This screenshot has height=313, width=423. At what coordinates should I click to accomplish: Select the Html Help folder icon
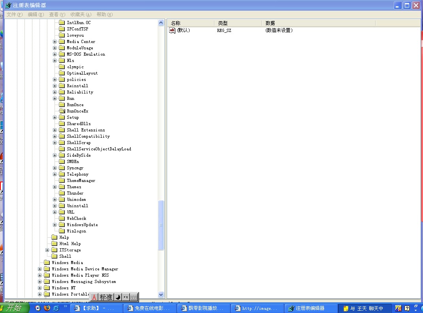pos(55,244)
